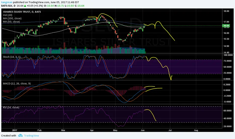Click the C:16.64 close price value

click(79, 6)
